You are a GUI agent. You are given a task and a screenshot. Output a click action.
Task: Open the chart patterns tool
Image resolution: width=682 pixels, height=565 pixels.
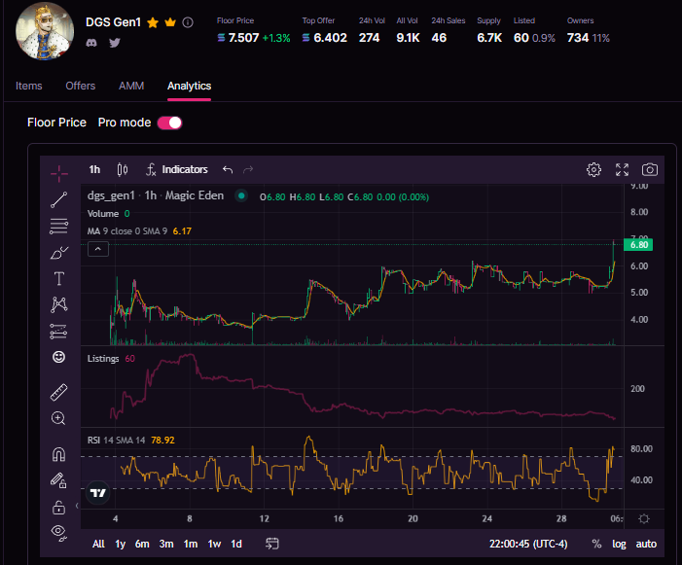(59, 304)
